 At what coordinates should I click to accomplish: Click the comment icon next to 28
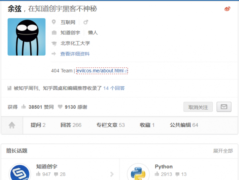56,174
